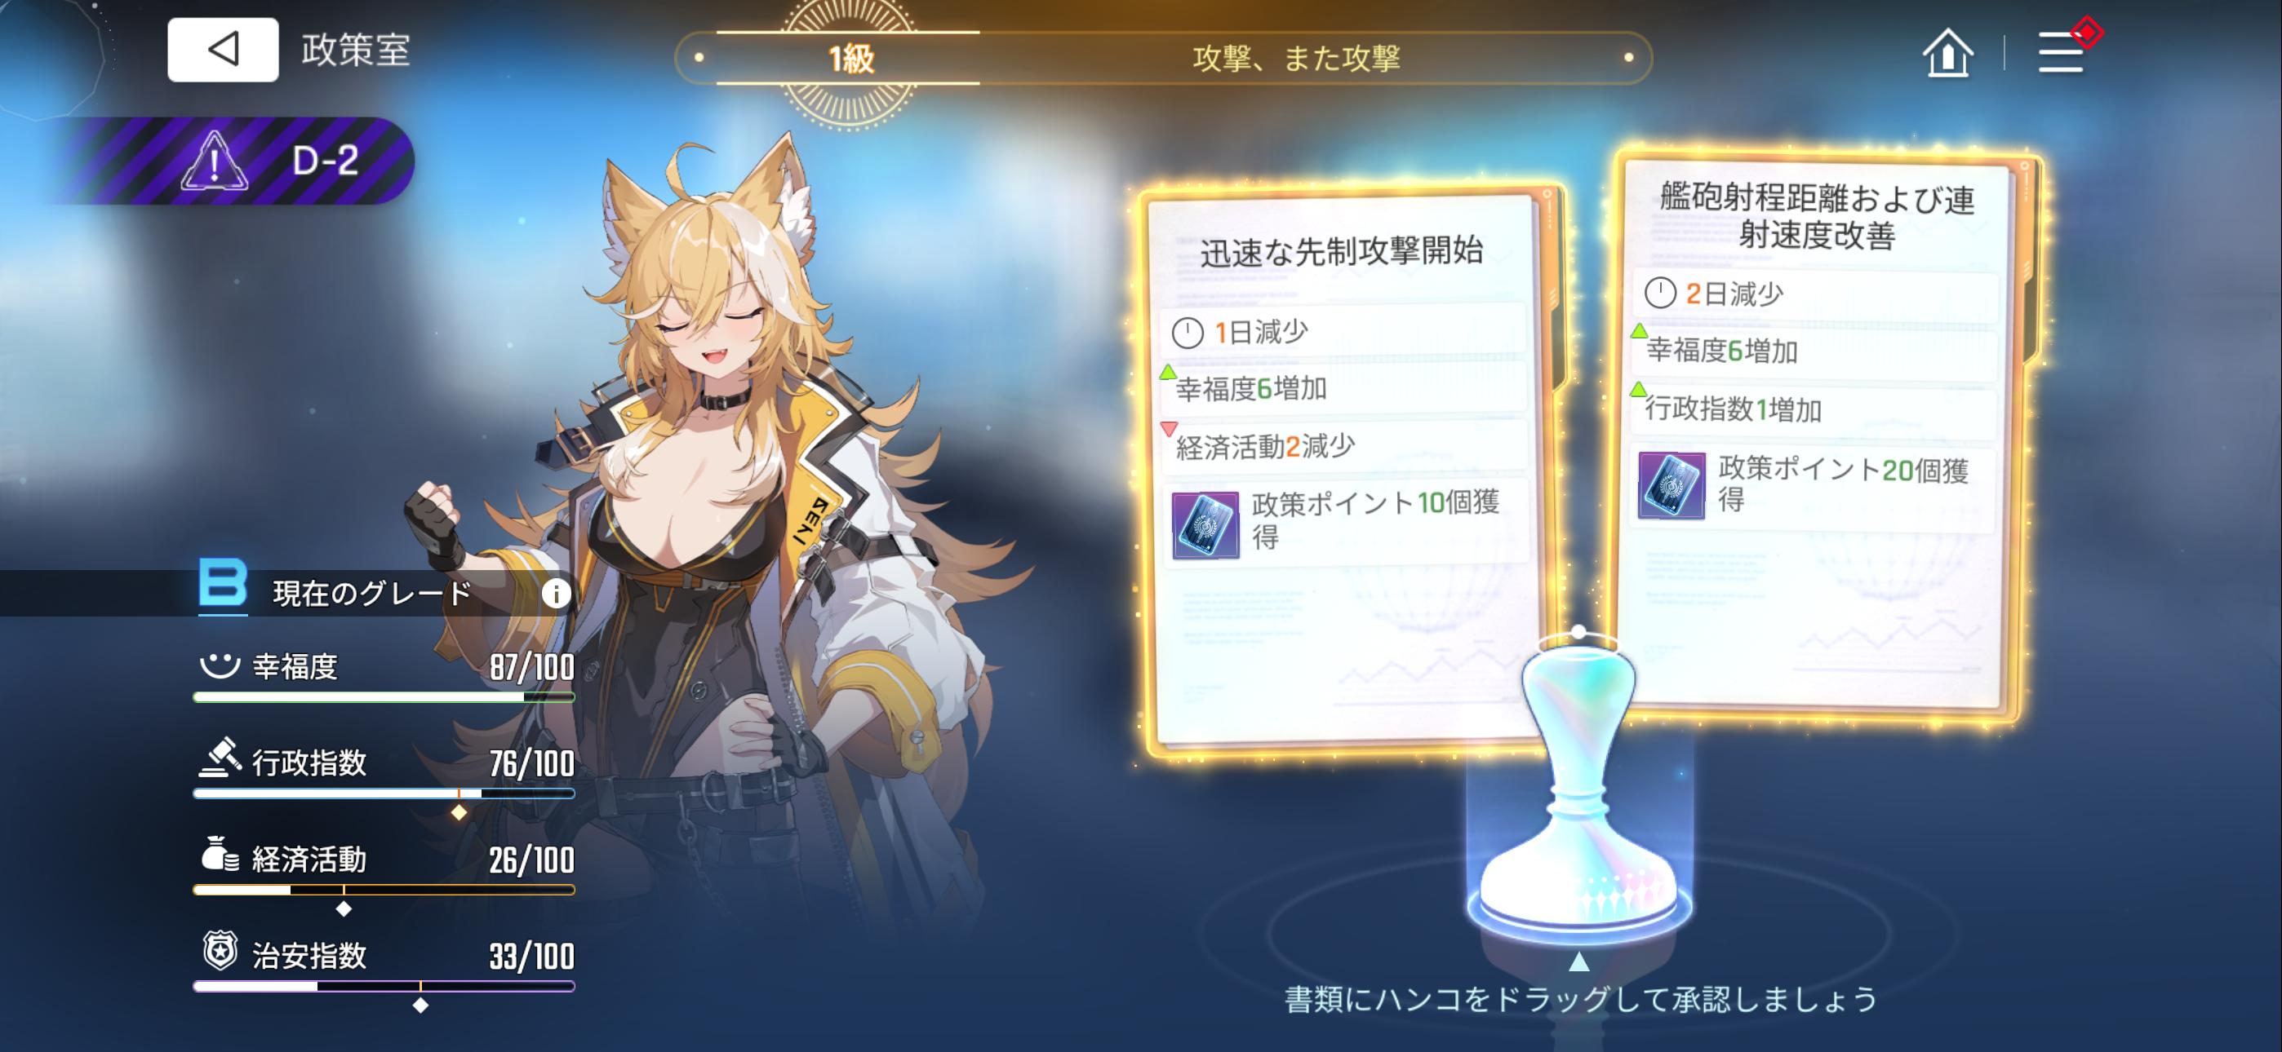Click the 現在のグレード B label
The height and width of the screenshot is (1052, 2282).
coord(336,590)
